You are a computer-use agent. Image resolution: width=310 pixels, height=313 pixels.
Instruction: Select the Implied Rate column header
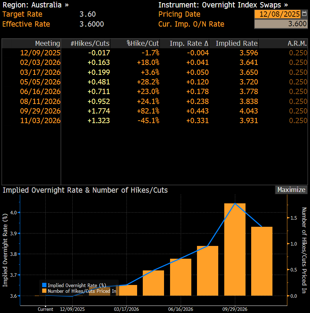pyautogui.click(x=236, y=43)
